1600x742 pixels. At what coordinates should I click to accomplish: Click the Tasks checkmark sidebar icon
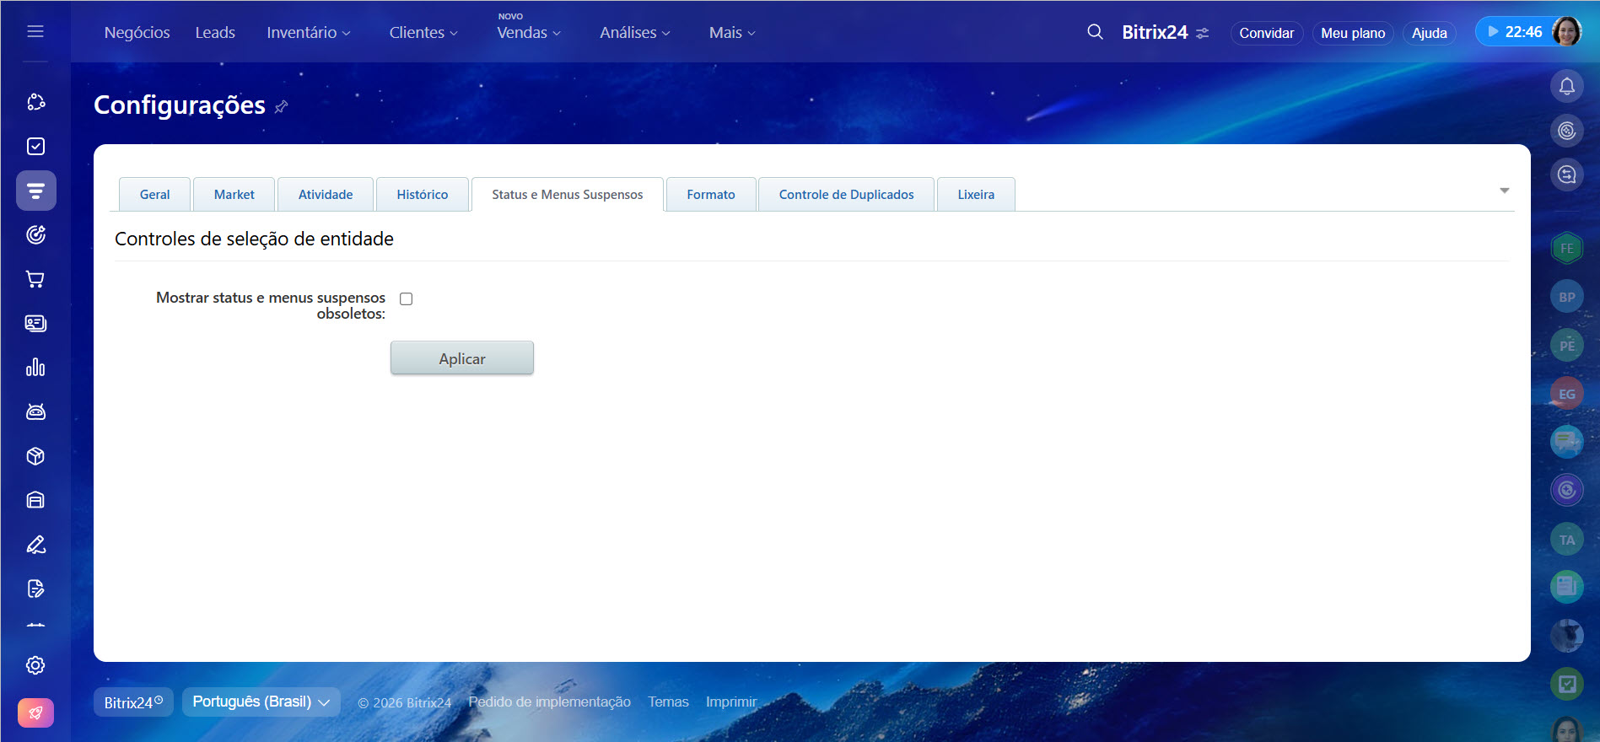click(35, 147)
